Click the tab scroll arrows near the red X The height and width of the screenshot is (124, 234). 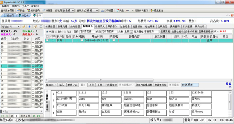pyautogui.click(x=228, y=15)
